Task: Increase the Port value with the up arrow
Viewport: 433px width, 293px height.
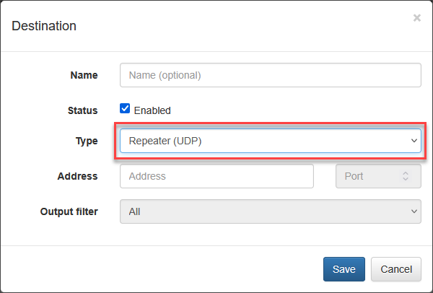Action: coord(406,173)
